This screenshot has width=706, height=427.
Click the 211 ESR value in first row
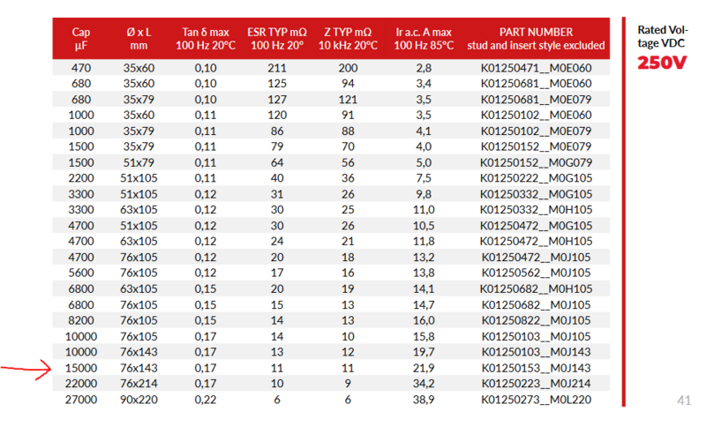point(277,68)
